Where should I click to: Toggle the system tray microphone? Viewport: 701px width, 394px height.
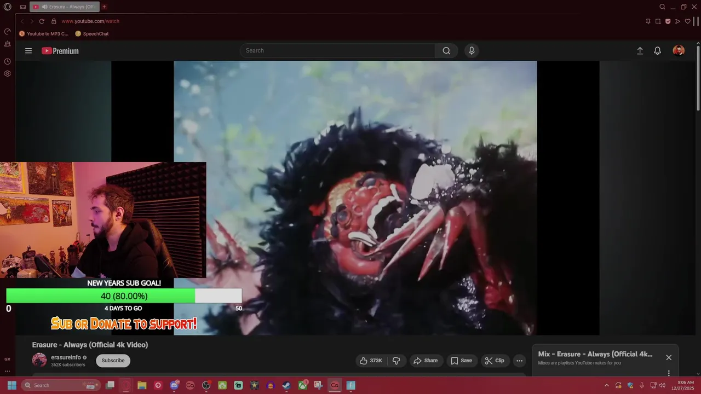(641, 385)
